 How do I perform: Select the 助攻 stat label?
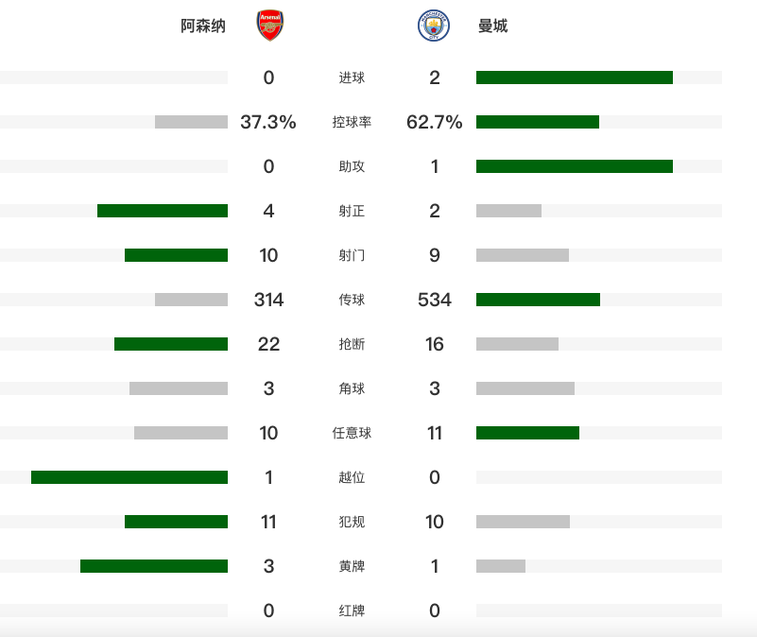coord(352,166)
